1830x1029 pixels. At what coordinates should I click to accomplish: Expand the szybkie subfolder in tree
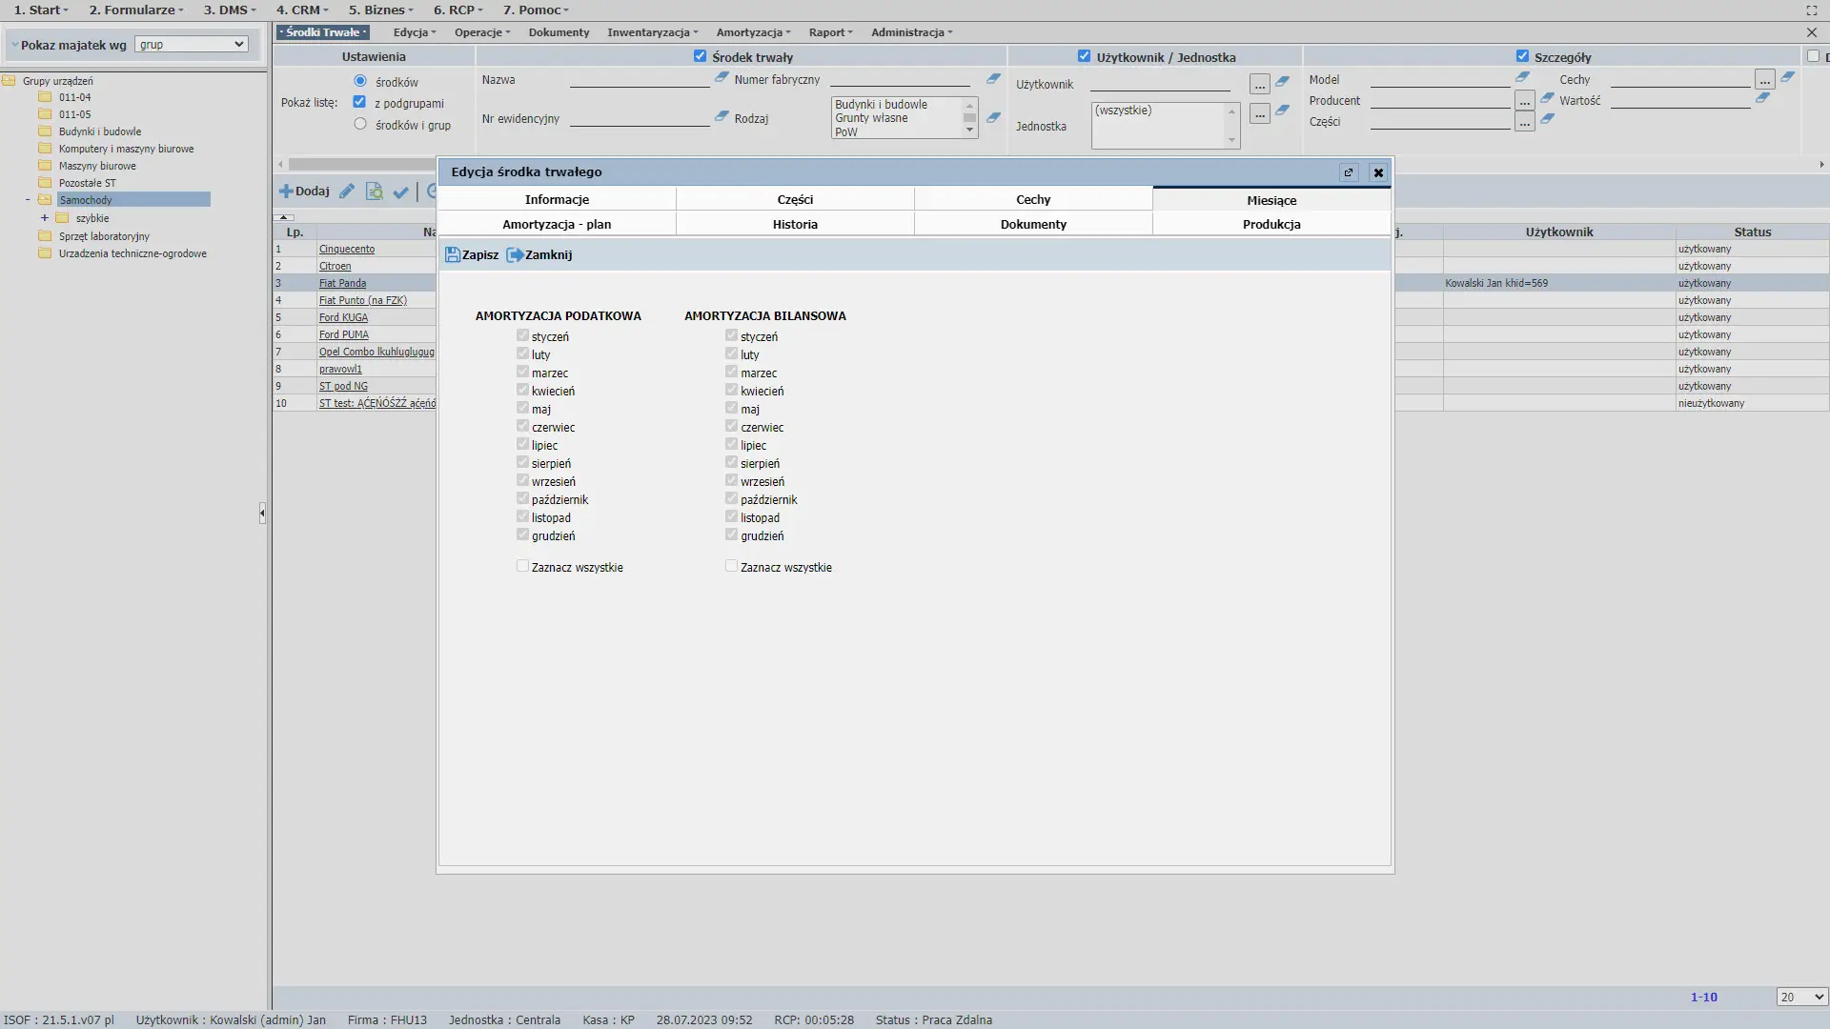(x=44, y=218)
